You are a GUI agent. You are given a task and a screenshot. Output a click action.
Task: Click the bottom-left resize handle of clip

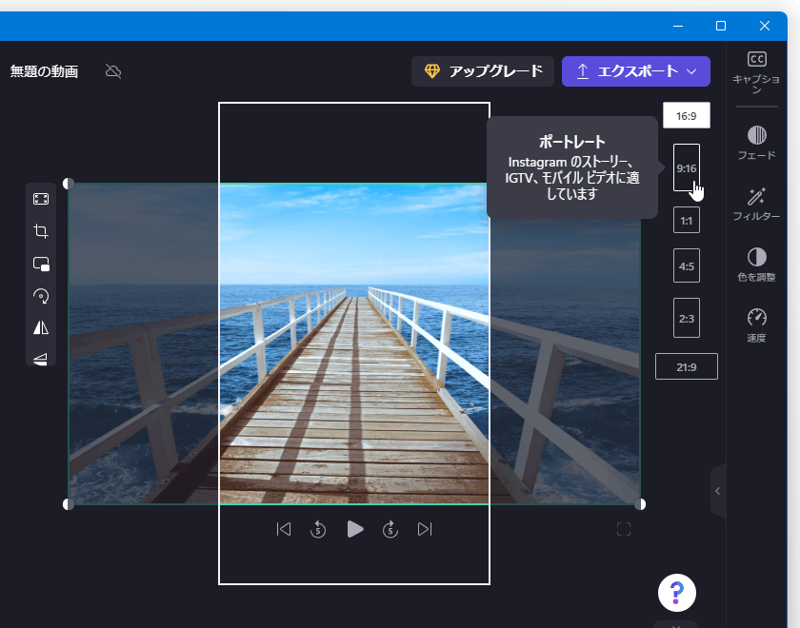[x=69, y=504]
